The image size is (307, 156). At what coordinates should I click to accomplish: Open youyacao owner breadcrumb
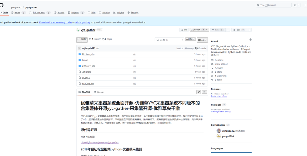[16, 7]
